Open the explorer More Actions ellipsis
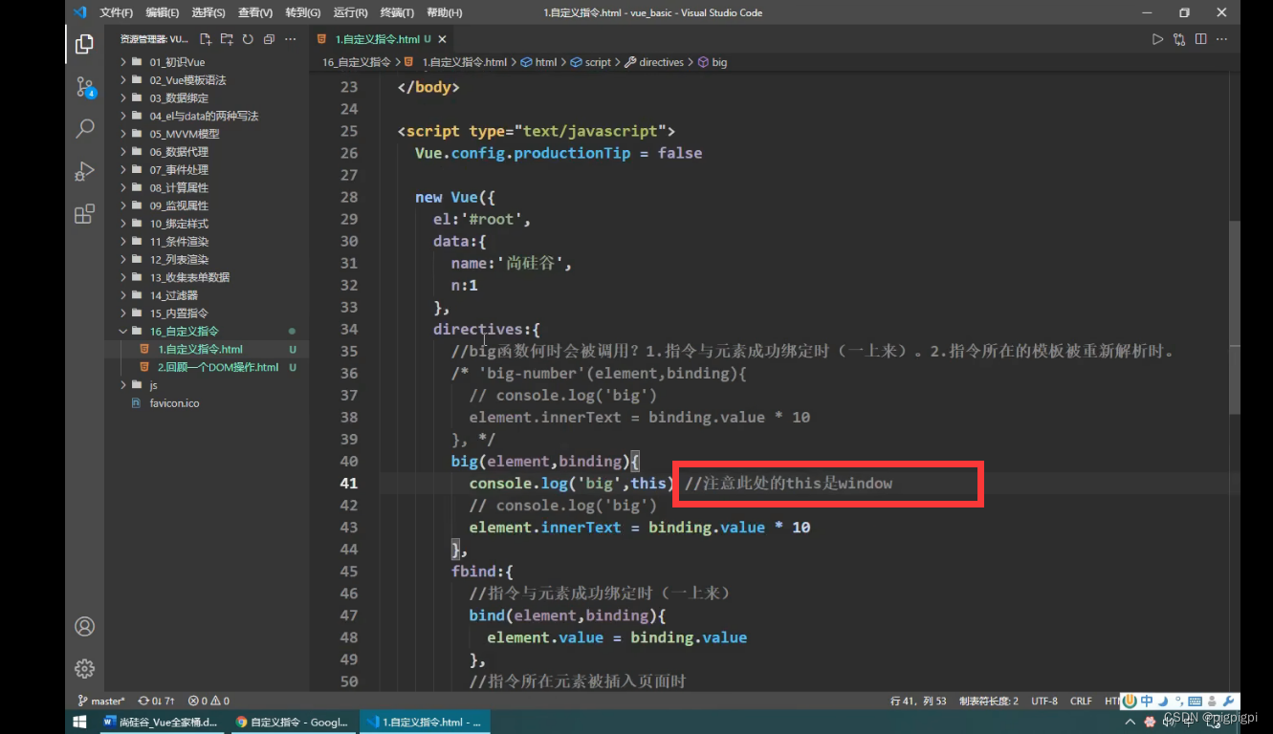The width and height of the screenshot is (1273, 734). click(x=291, y=39)
